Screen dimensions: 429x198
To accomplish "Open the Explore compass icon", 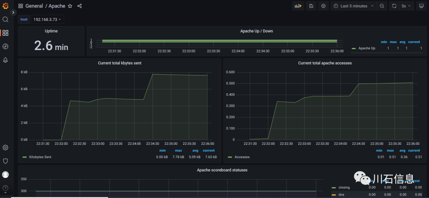I will pos(6,46).
